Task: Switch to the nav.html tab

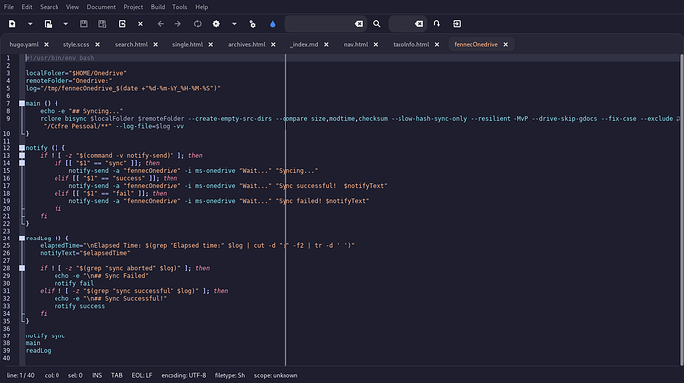Action: (356, 44)
